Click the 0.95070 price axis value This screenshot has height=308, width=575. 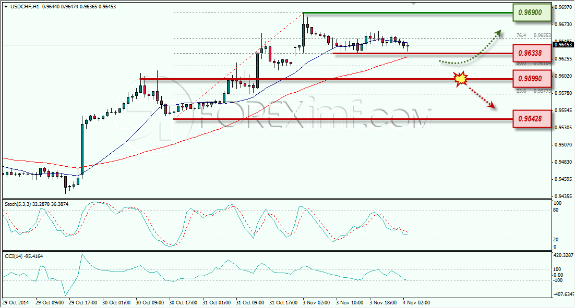(x=564, y=145)
